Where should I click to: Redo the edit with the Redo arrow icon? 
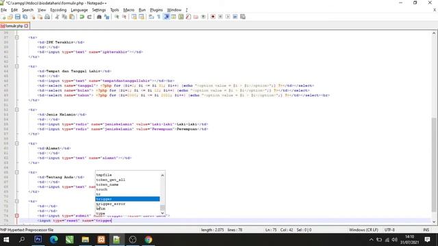click(x=90, y=17)
